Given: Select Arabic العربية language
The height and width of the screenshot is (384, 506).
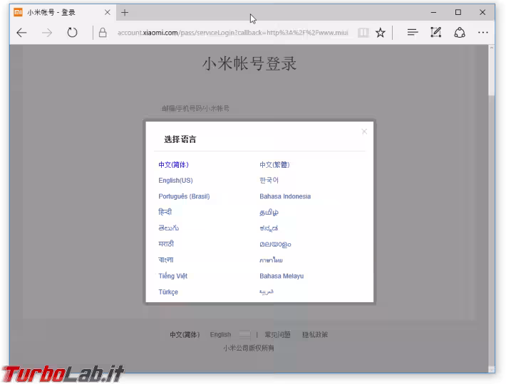Looking at the screenshot, I should pyautogui.click(x=267, y=292).
